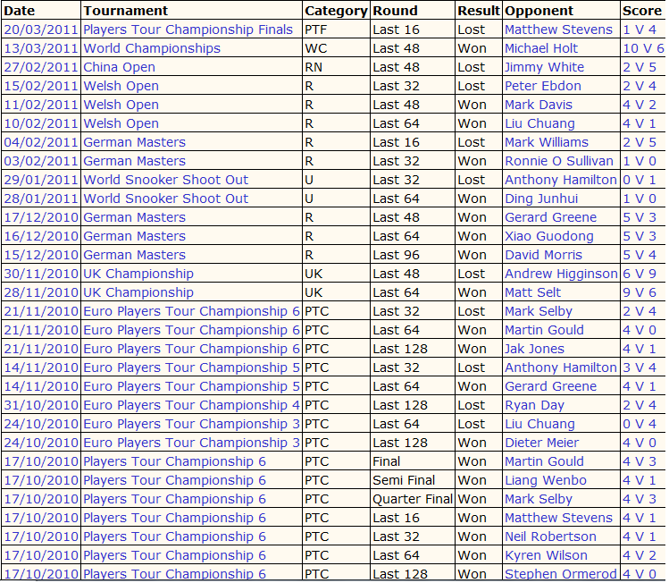Click the score 0 V 4 against Liu Chuang
The image size is (669, 583).
coord(640,424)
